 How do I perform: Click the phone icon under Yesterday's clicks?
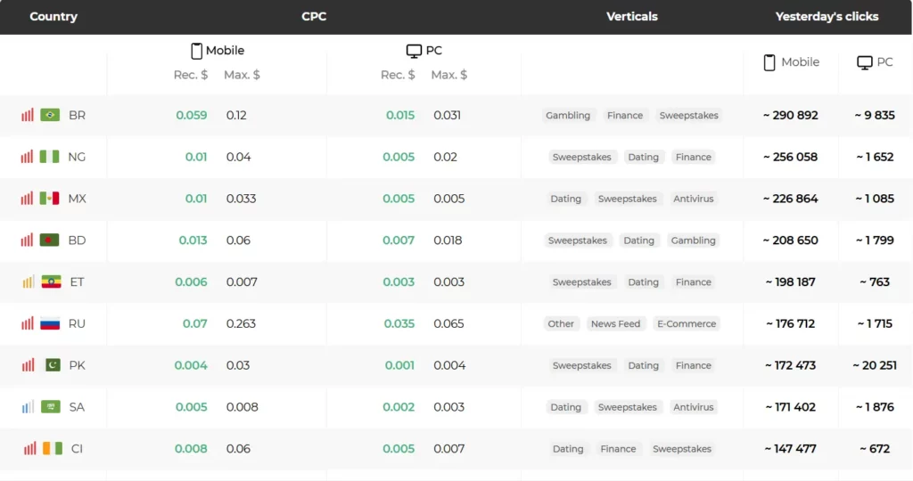coord(769,62)
